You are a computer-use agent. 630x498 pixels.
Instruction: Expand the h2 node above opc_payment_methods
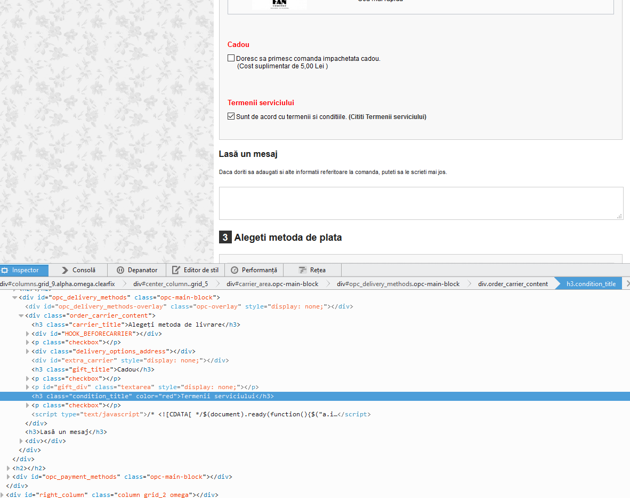(8, 468)
